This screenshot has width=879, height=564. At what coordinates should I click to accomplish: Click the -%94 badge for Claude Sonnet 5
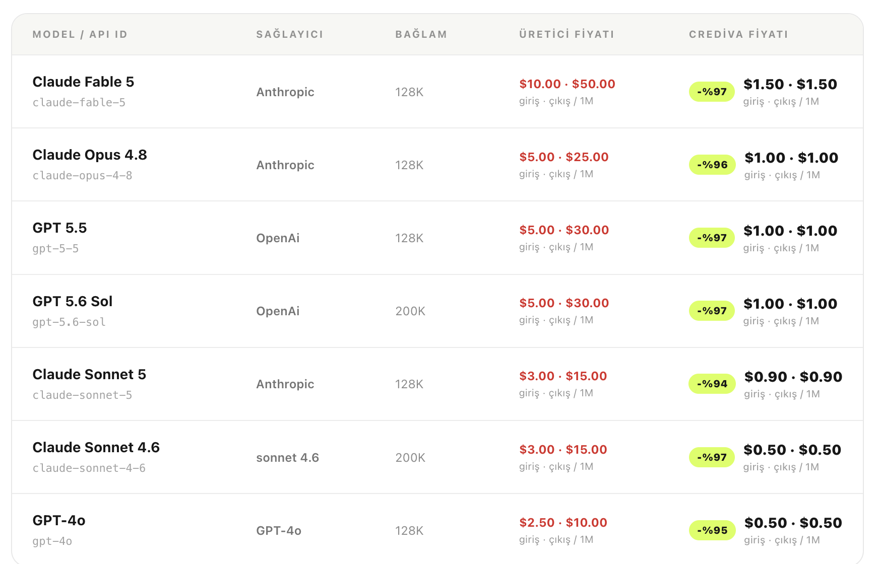712,384
